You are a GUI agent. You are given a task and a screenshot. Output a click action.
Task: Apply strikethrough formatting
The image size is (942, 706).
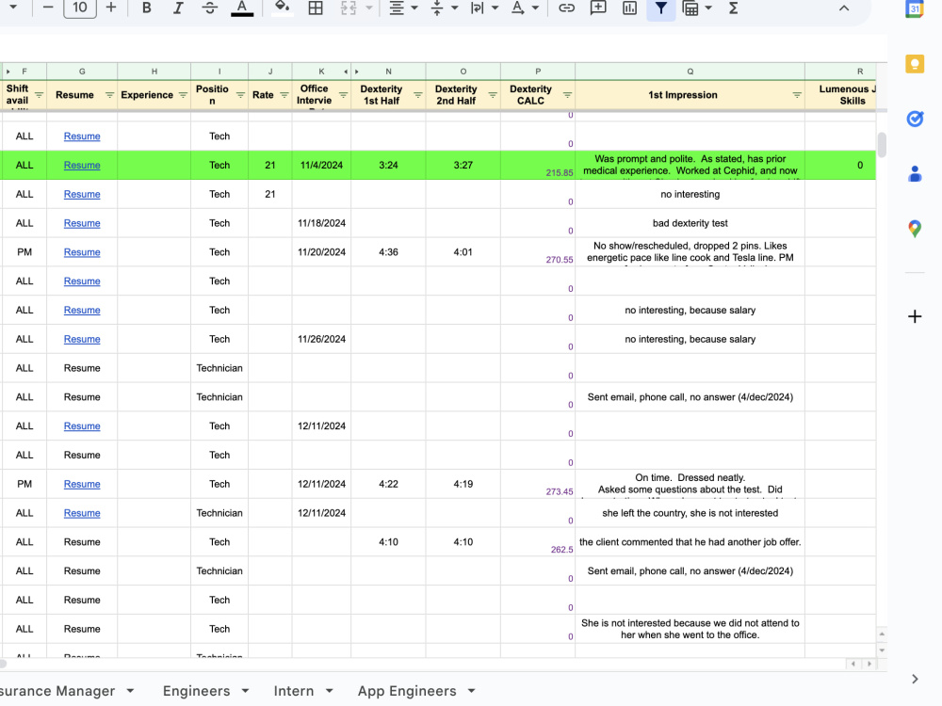click(210, 8)
